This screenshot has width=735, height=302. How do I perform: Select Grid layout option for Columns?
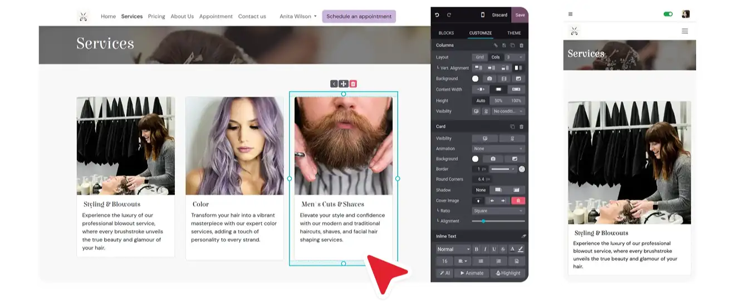[x=479, y=57]
